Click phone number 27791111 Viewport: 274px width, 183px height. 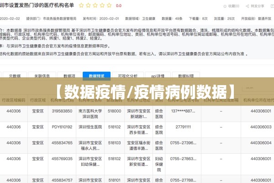coord(183,127)
